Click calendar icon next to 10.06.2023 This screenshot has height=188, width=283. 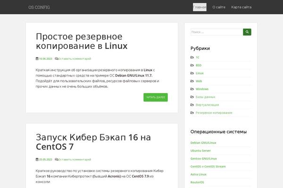click(37, 59)
